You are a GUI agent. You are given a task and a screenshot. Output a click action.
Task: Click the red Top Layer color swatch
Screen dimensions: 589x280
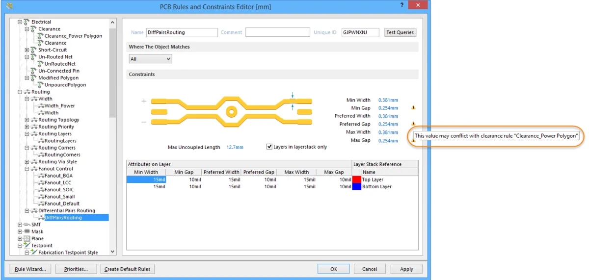point(357,179)
